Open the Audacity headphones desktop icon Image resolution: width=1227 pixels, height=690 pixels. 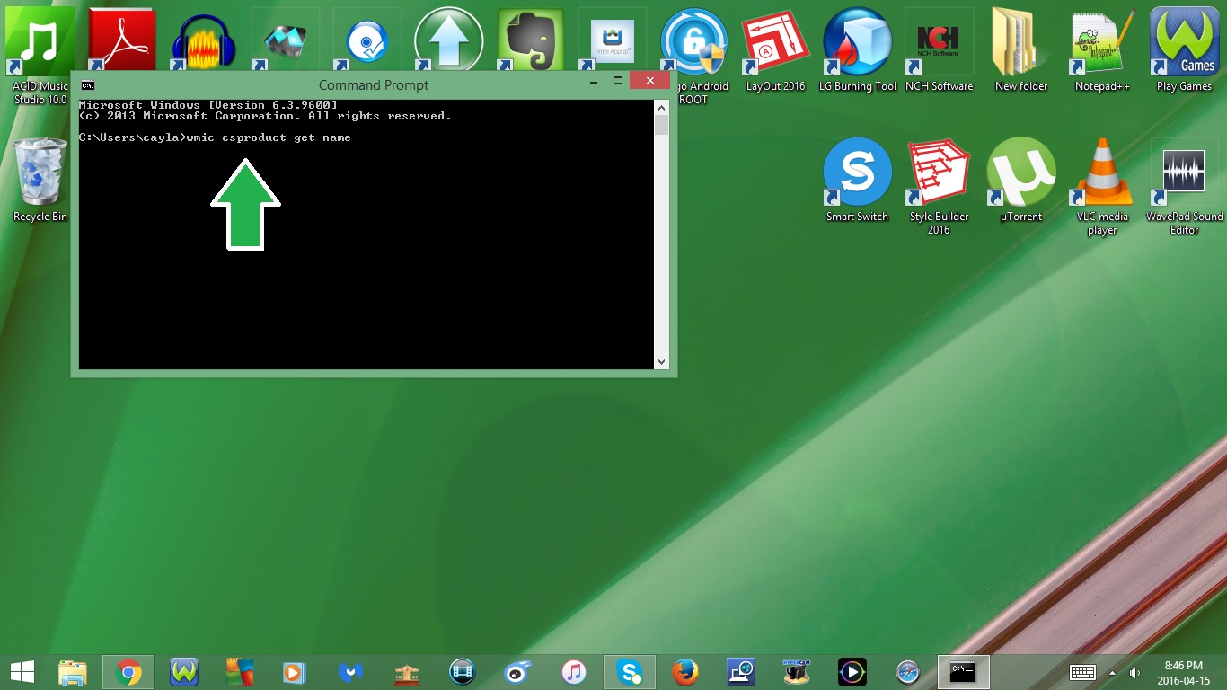point(203,40)
